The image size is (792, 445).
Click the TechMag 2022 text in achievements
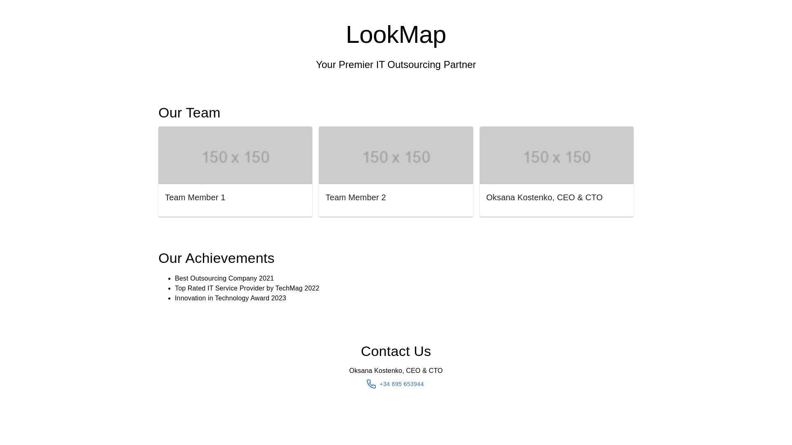point(297,288)
